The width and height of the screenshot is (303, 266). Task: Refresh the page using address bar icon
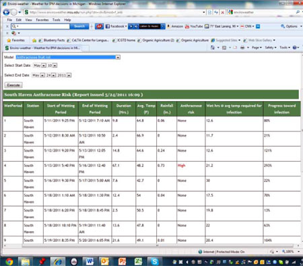tap(216, 12)
